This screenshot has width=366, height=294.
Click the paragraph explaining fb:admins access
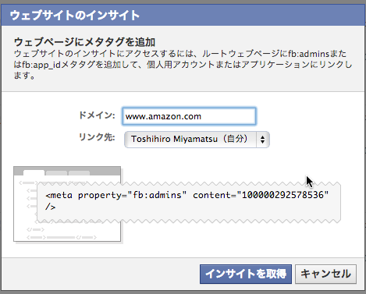pyautogui.click(x=183, y=65)
